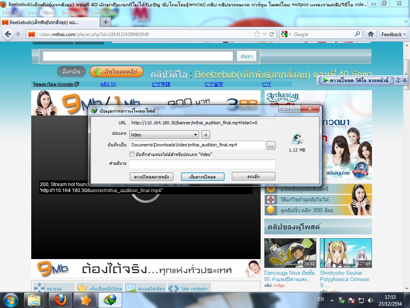The width and height of the screenshot is (410, 308).
Task: Open the star application in the taskbar
Action: pyautogui.click(x=85, y=300)
